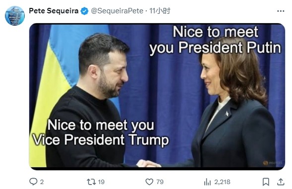This screenshot has width=292, height=189.
Task: Click the reply count 2
Action: [42, 182]
